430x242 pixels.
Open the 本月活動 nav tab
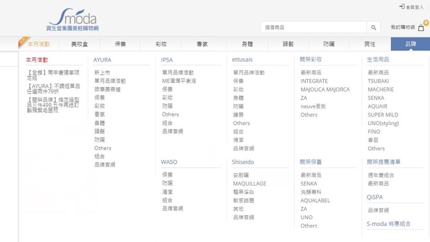(38, 44)
